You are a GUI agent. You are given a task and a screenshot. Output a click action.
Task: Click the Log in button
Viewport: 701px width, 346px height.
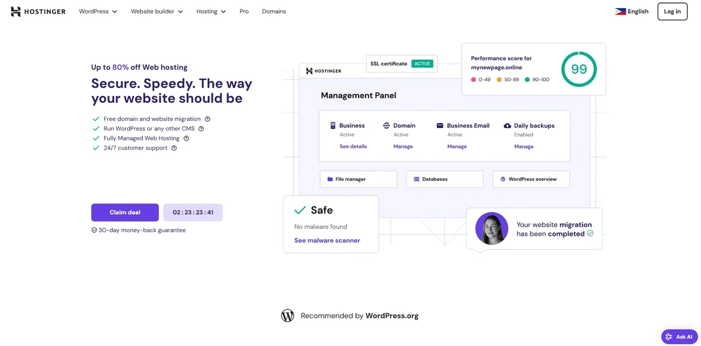click(x=672, y=12)
